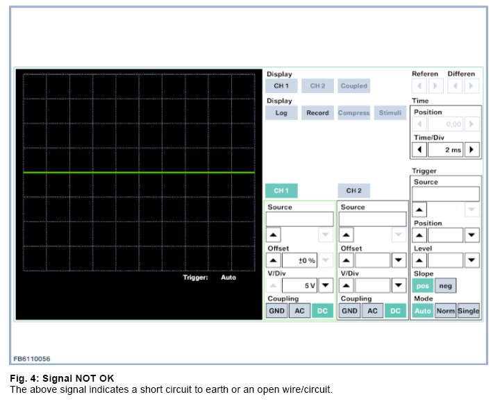The height and width of the screenshot is (406, 500).
Task: Click the Time/Div increase right arrow
Action: click(472, 150)
